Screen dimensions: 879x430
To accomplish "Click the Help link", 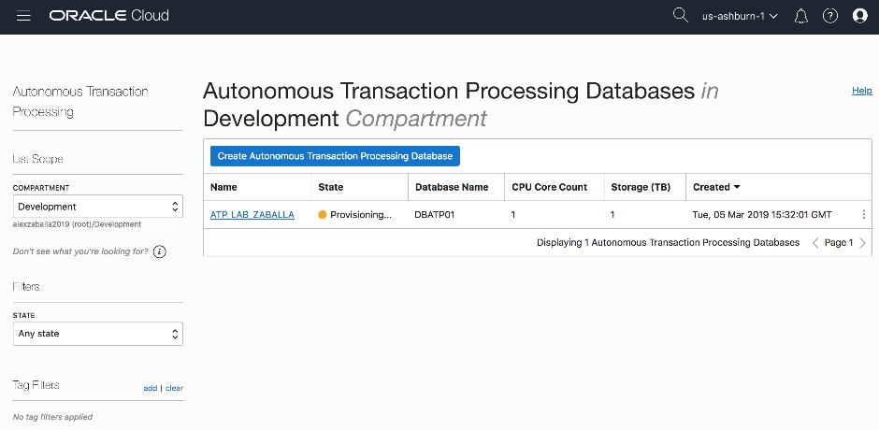I will point(861,91).
